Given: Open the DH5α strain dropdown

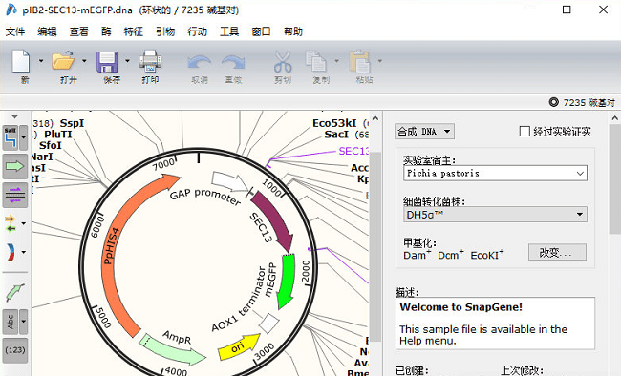Looking at the screenshot, I should click(495, 214).
